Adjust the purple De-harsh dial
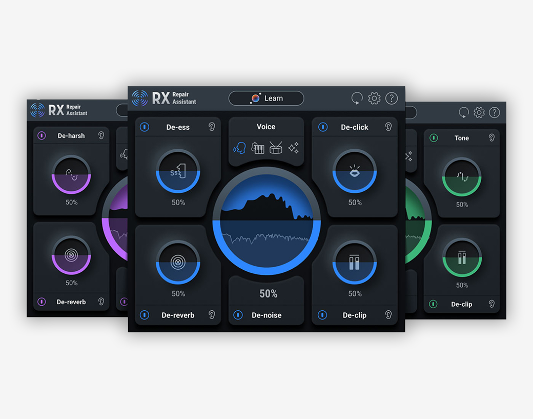Viewport: 533px width, 419px height. pos(71,174)
